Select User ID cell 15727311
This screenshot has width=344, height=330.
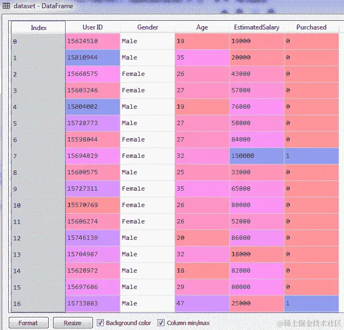click(x=92, y=189)
